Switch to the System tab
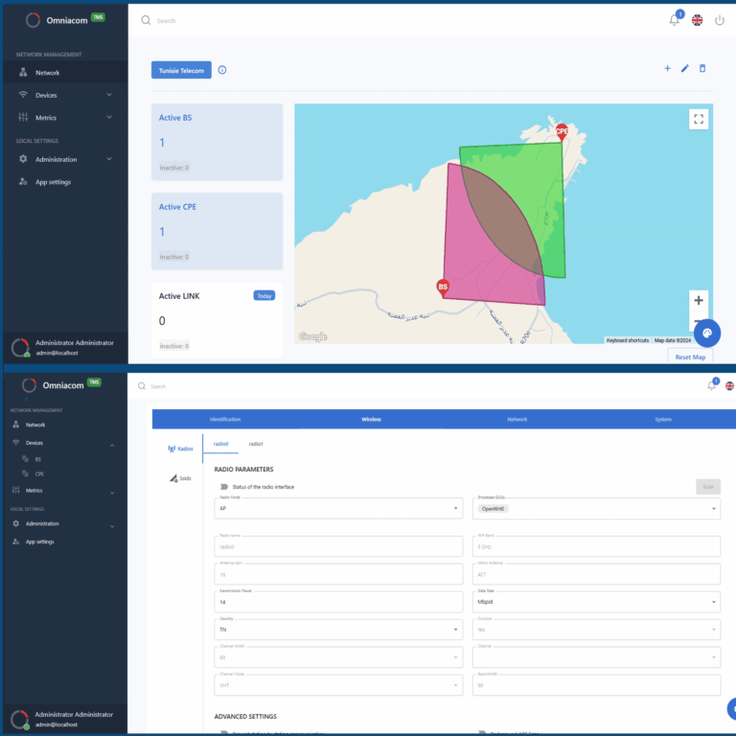The image size is (736, 736). [663, 419]
